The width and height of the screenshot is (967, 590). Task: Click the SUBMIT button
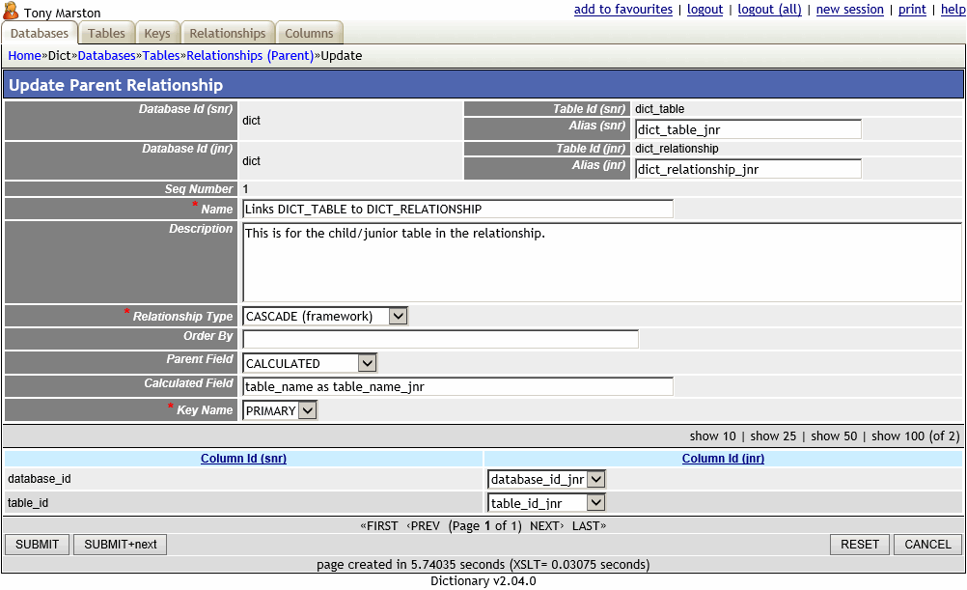[x=37, y=544]
